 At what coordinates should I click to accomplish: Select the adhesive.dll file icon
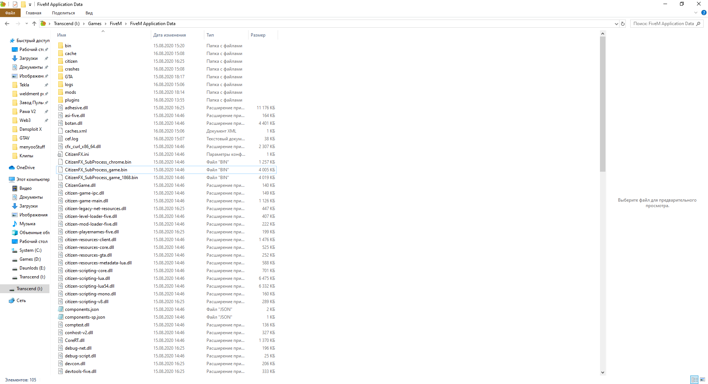point(60,108)
